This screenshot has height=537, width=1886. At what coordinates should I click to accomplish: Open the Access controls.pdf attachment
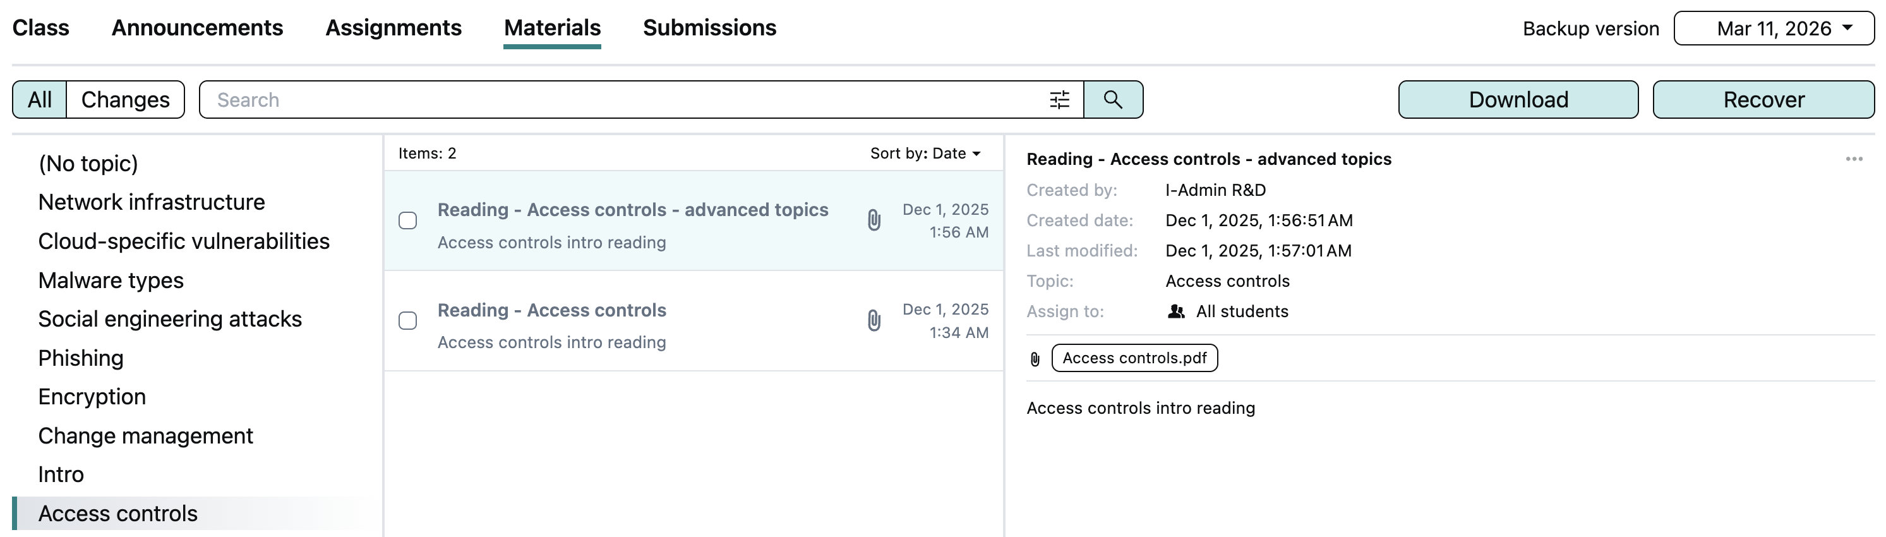click(x=1134, y=358)
